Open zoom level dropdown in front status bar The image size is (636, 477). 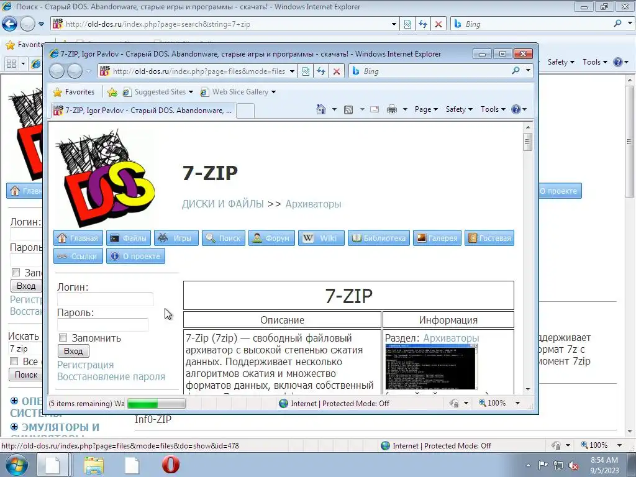point(517,403)
